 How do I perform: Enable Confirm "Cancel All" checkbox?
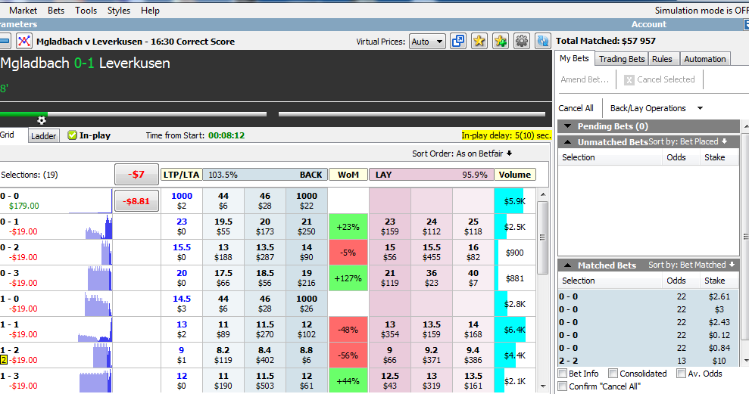[x=563, y=386]
